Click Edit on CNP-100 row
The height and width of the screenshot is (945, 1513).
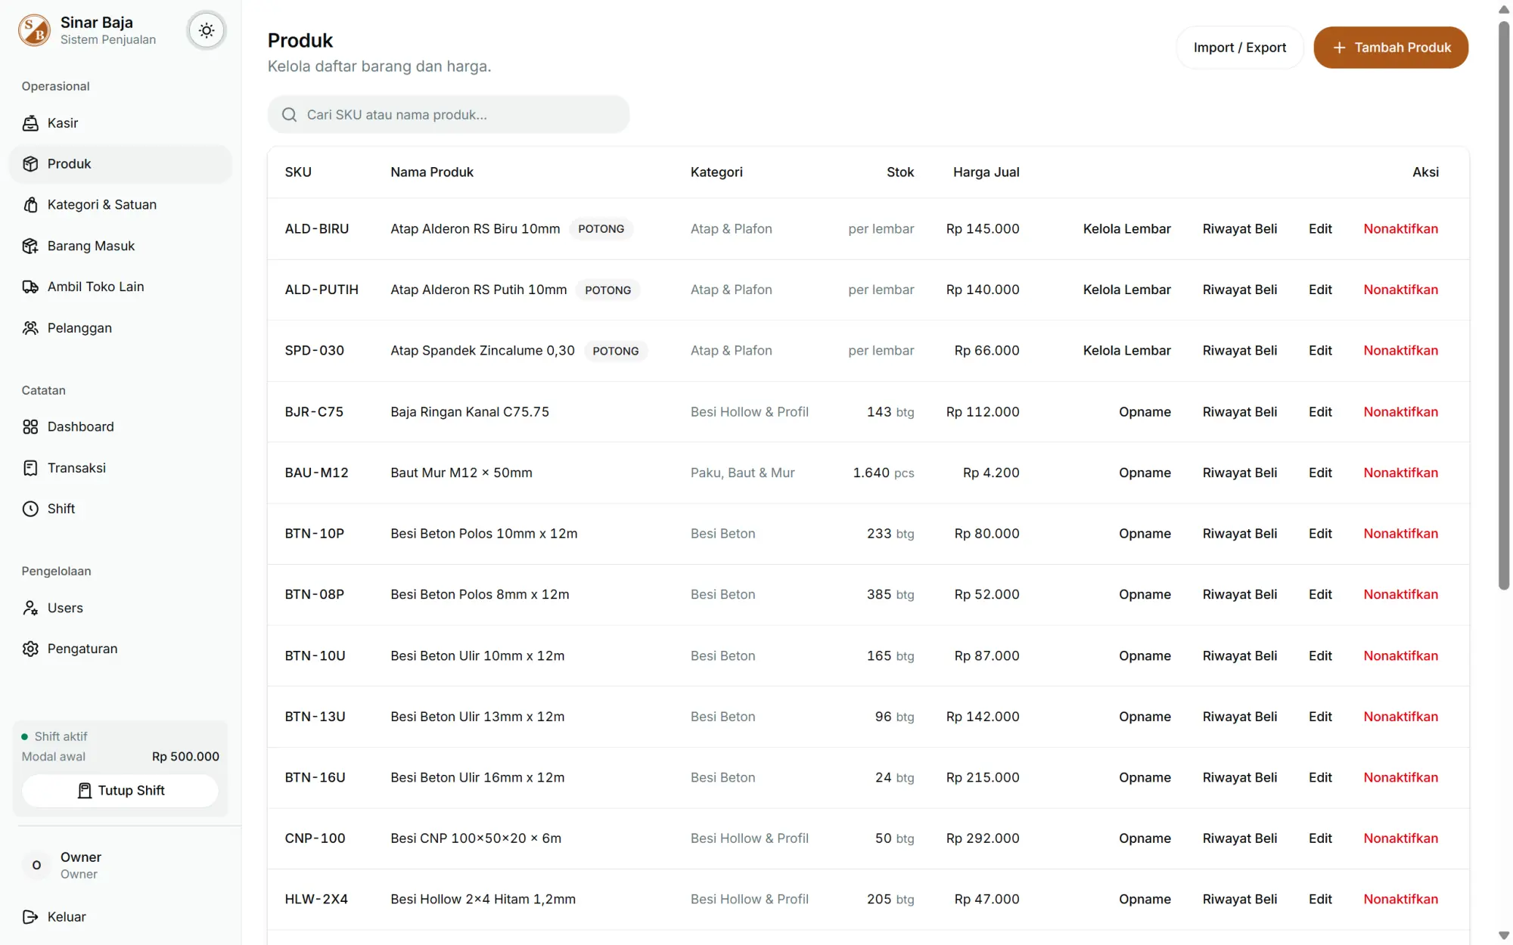pos(1320,838)
